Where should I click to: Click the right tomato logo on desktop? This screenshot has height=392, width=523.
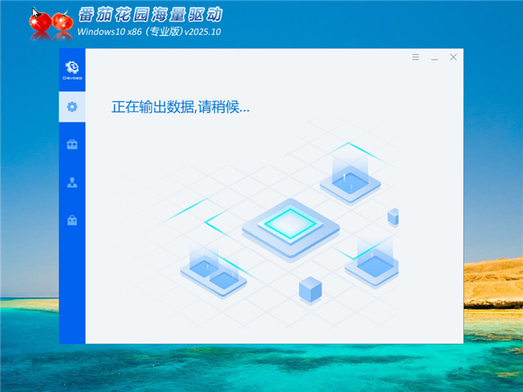pos(62,24)
